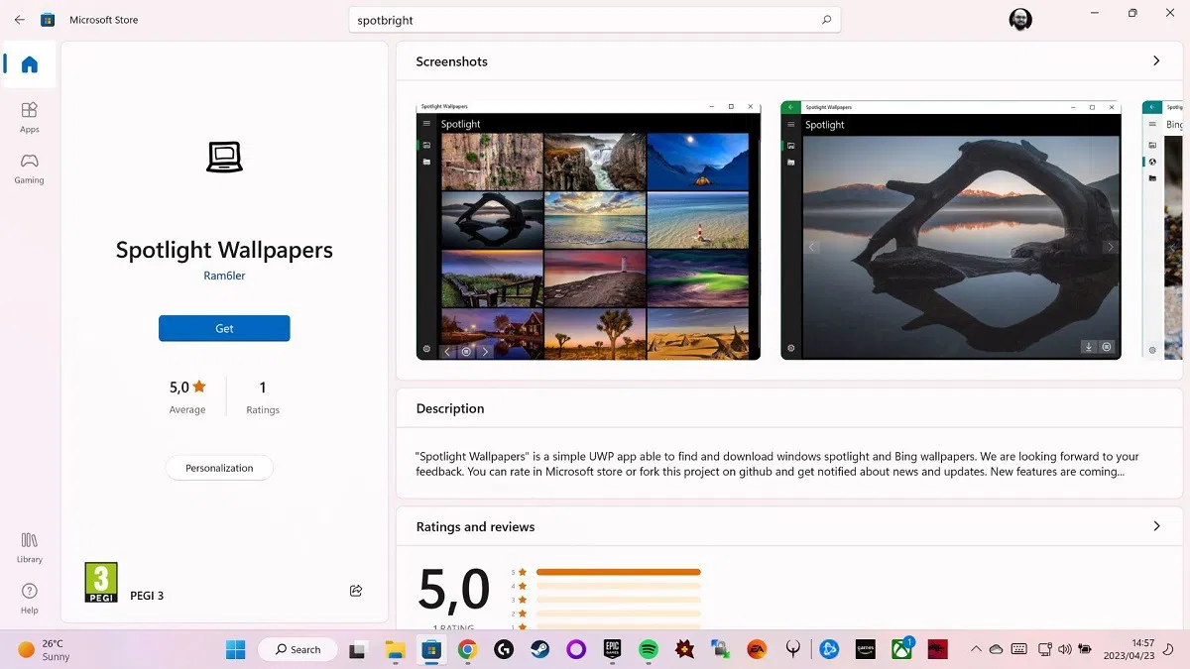Click the share icon for Spotlight Wallpapers
Viewport: 1190px width, 669px height.
(356, 590)
